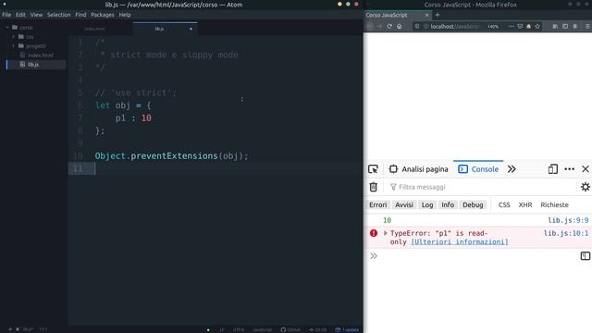592x333 pixels.
Task: Click the 'p1 : 10' code line
Action: point(133,118)
